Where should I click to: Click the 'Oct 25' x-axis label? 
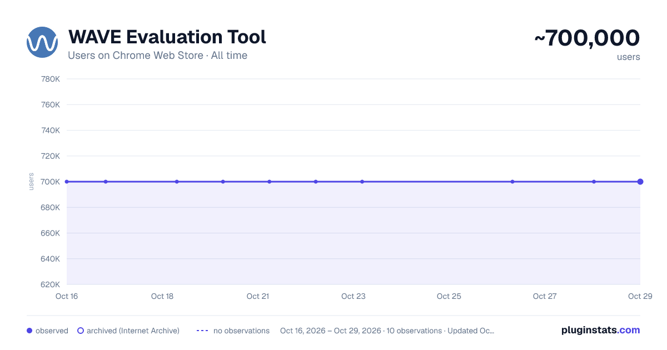[x=449, y=296]
